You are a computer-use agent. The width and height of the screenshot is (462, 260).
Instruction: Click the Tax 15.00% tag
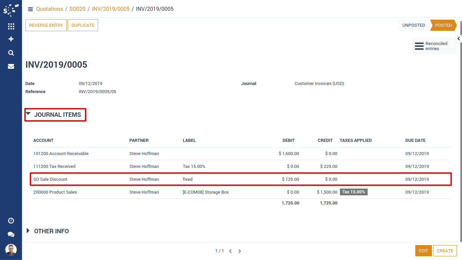pyautogui.click(x=353, y=192)
